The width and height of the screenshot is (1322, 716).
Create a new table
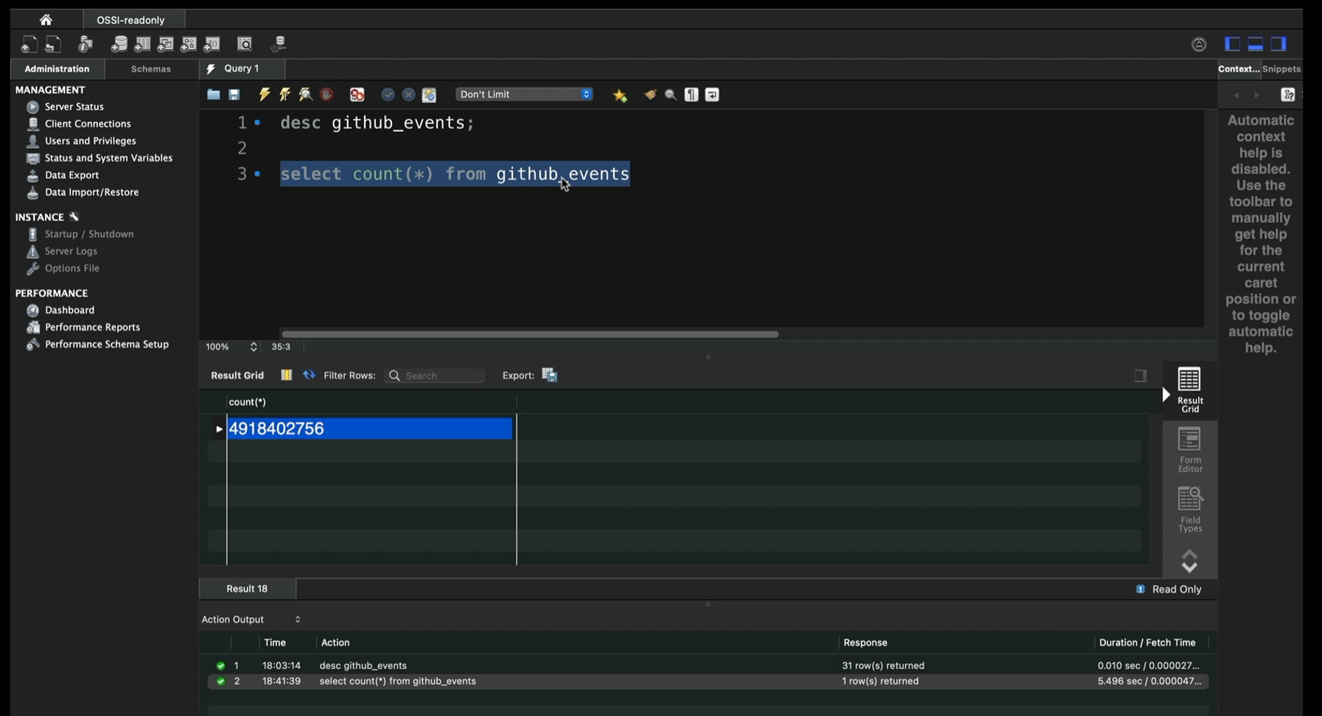point(142,44)
